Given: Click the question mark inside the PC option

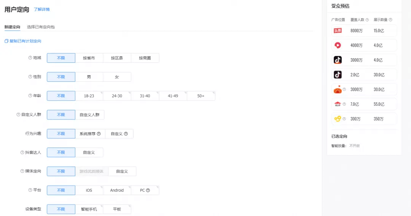Looking at the screenshot, I should tap(148, 191).
